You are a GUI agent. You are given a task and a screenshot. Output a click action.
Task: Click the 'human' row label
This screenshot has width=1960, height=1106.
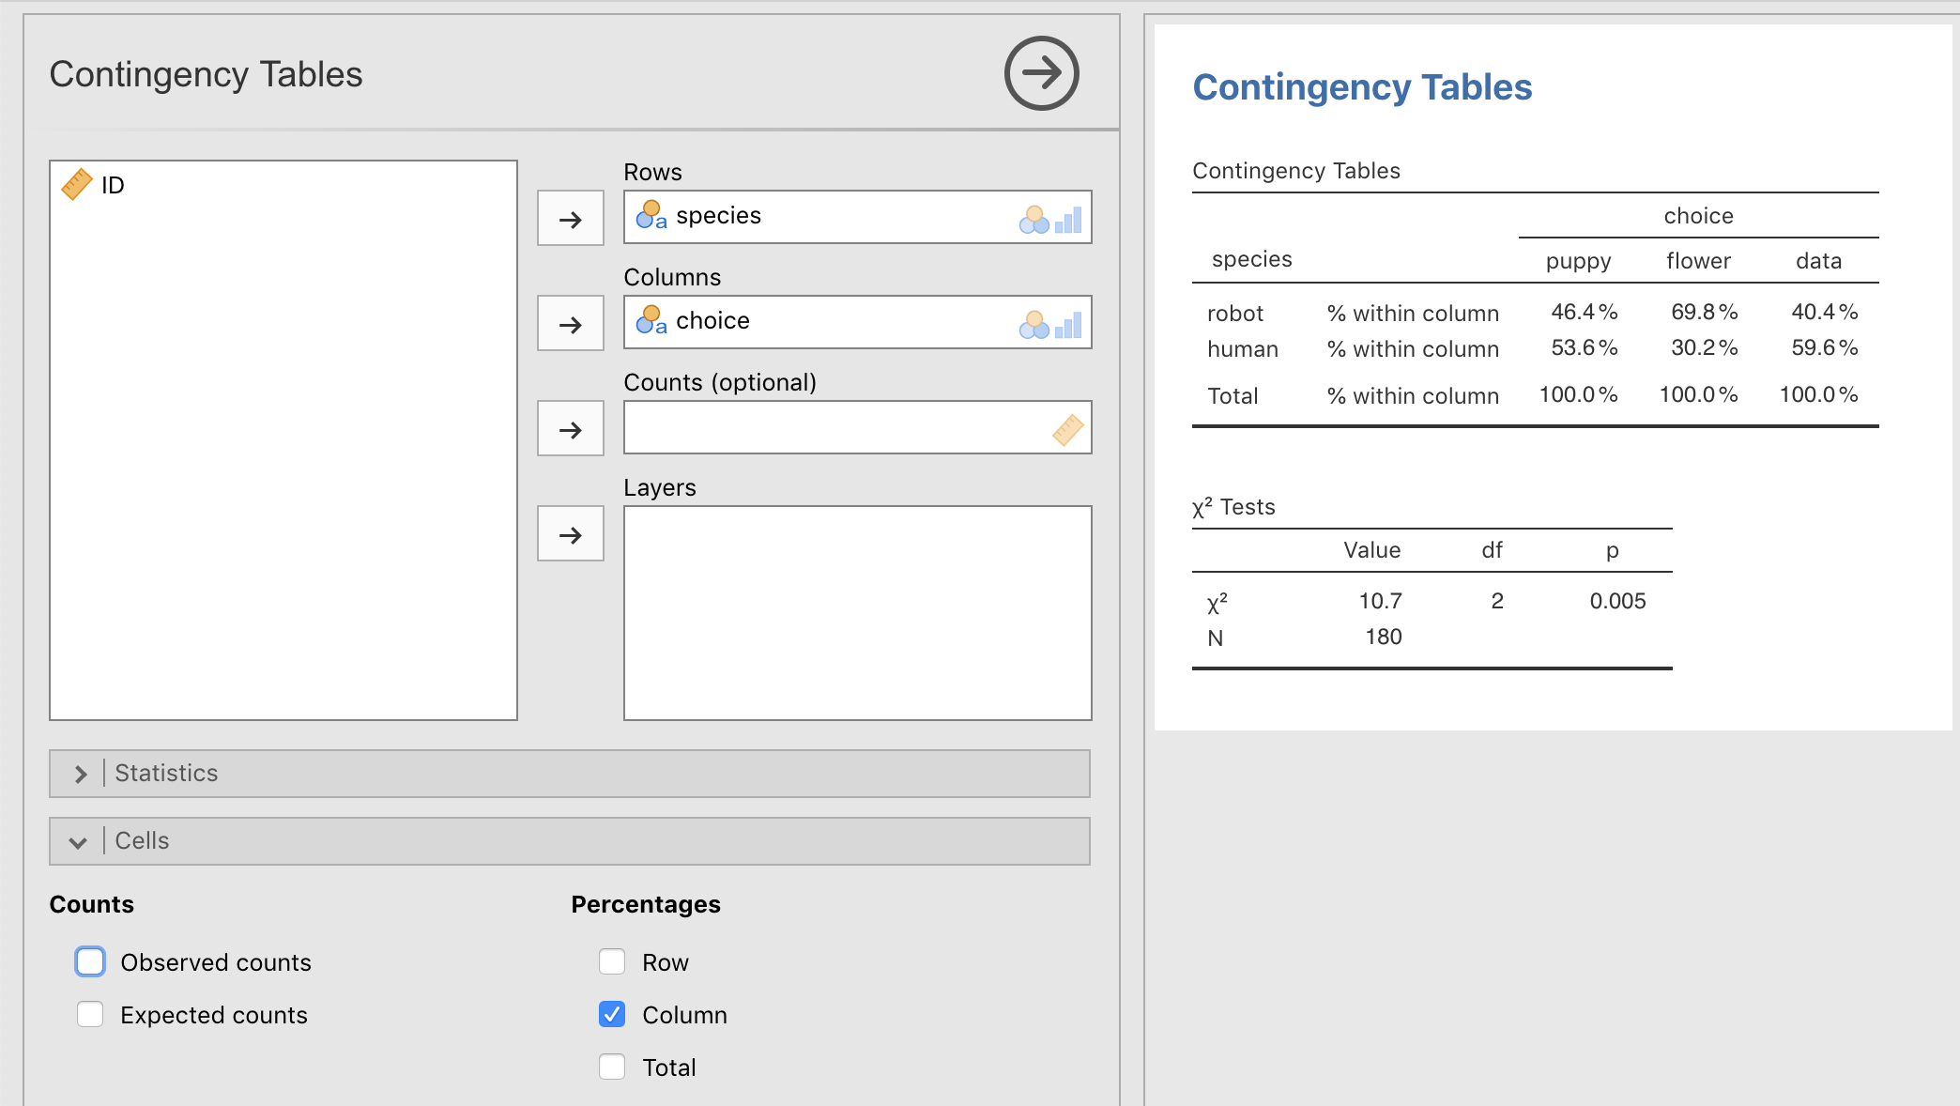tap(1243, 349)
